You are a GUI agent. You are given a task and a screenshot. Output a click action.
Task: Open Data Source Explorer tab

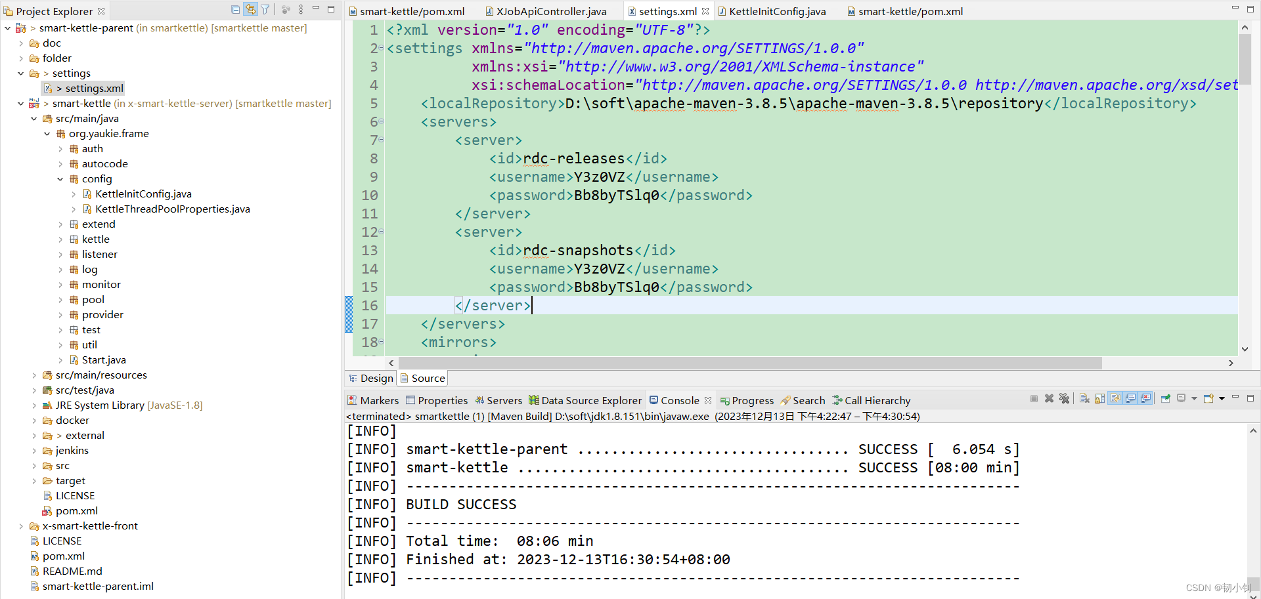(585, 400)
